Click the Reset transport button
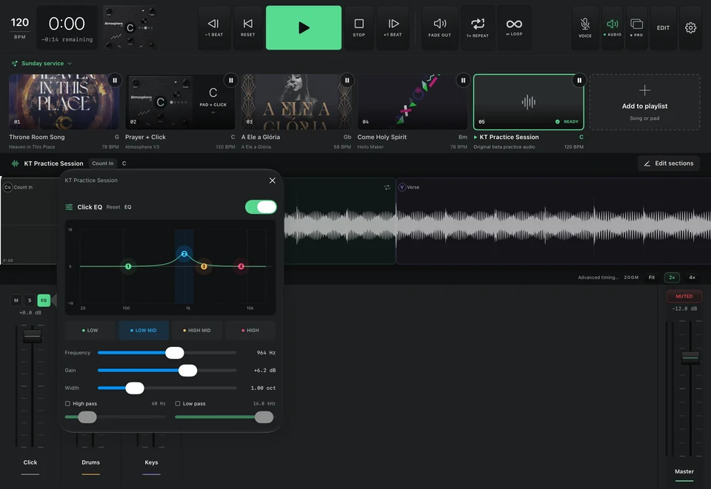Screen dimensions: 711x489 click(x=247, y=27)
